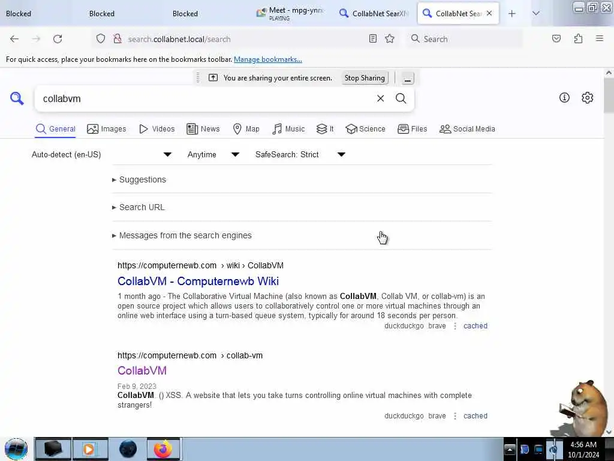Bookmark this page with the star icon
The width and height of the screenshot is (614, 461).
390,39
